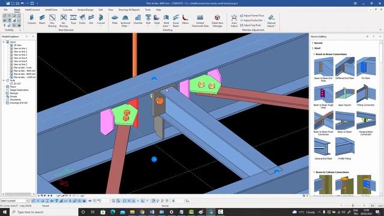
Task: Select the Elbow tool
Action: (185, 20)
